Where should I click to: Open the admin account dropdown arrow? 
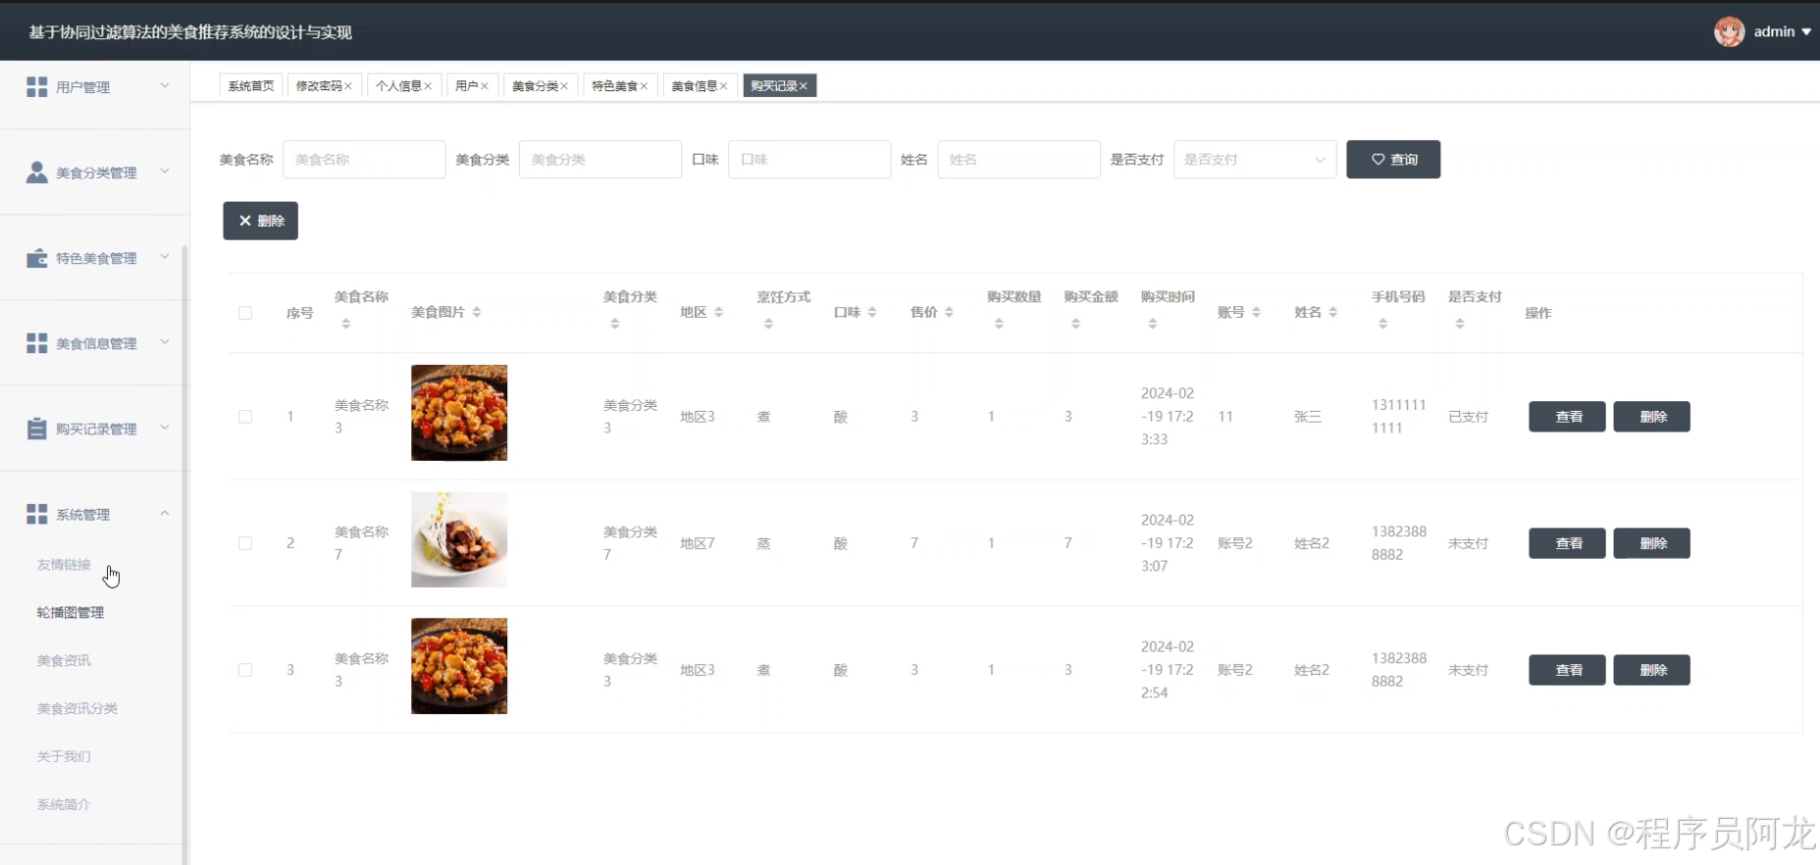pyautogui.click(x=1806, y=32)
